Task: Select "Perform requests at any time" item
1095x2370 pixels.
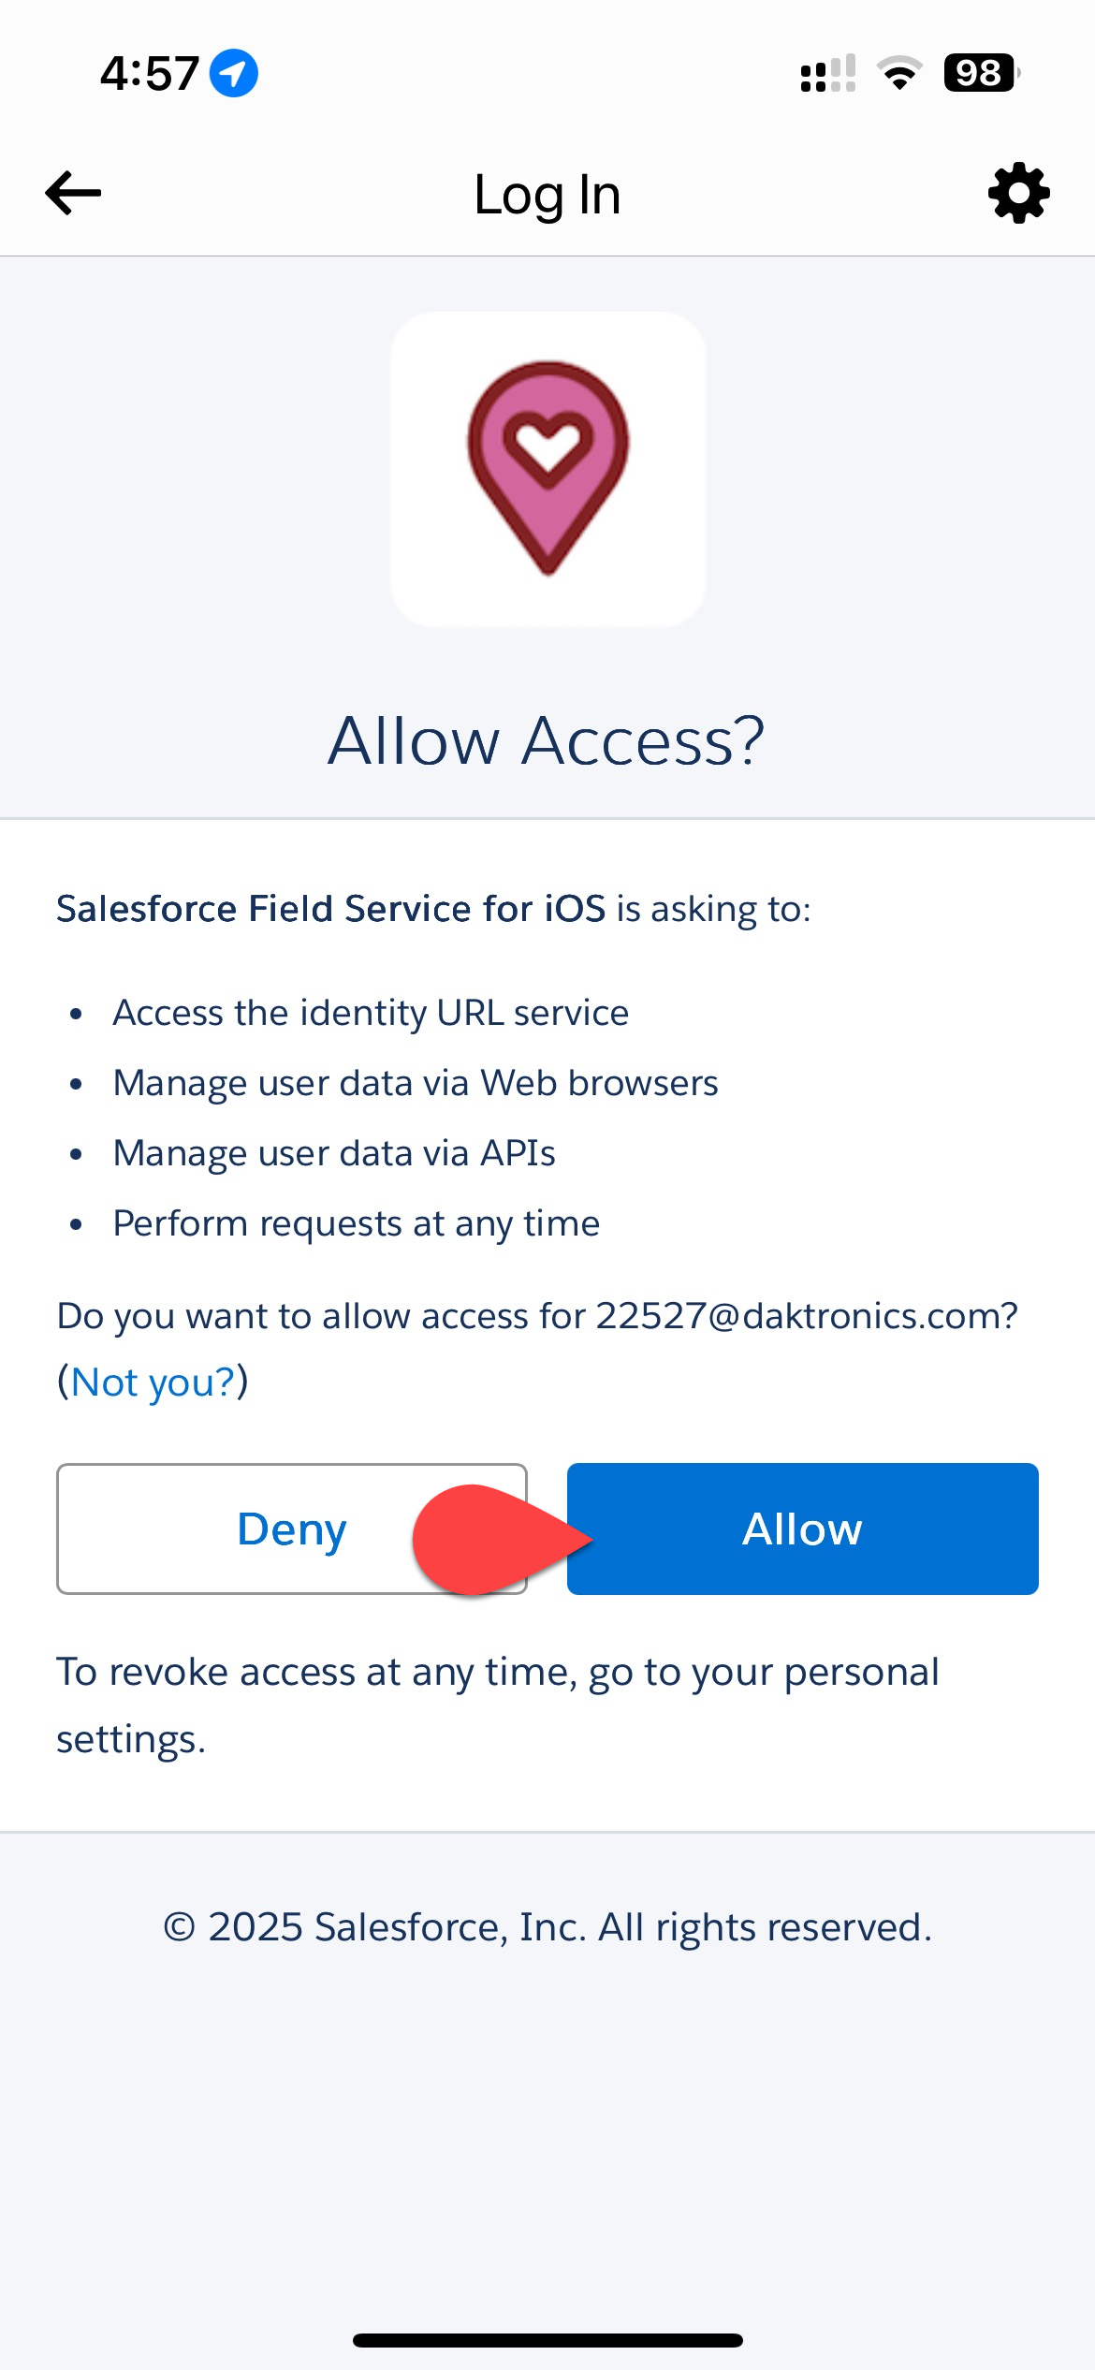Action: tap(356, 1223)
